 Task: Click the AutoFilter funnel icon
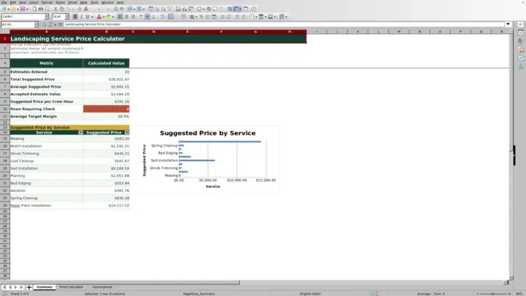click(170, 9)
